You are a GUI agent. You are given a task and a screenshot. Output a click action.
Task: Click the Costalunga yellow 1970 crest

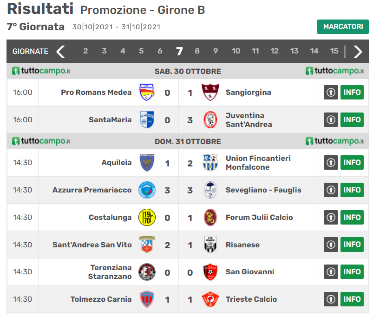(x=147, y=217)
